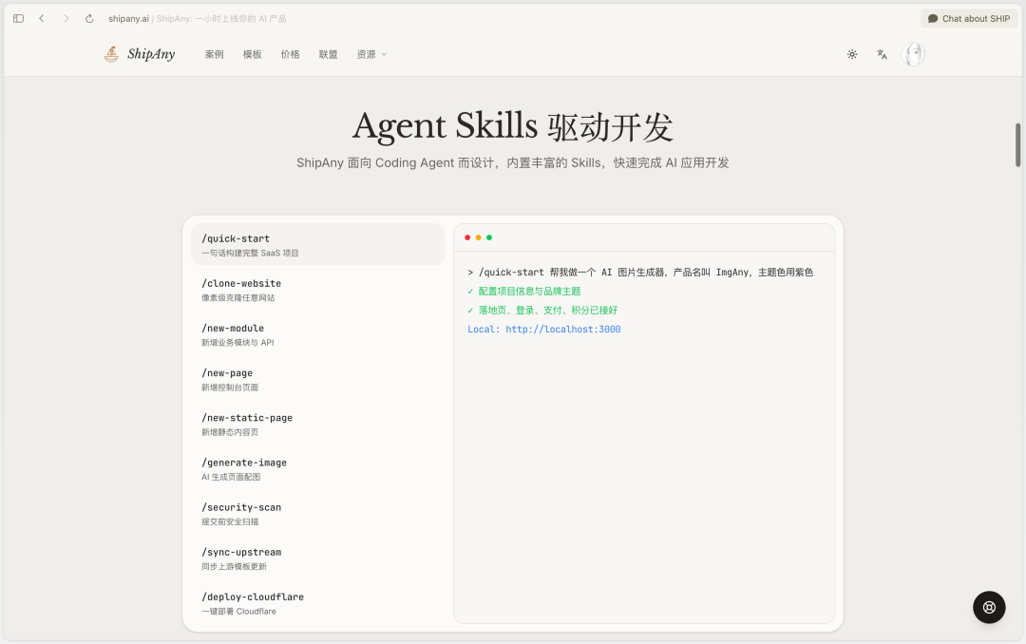The image size is (1026, 644).
Task: Click the http://localhost:3000 link in terminal
Action: (x=562, y=330)
